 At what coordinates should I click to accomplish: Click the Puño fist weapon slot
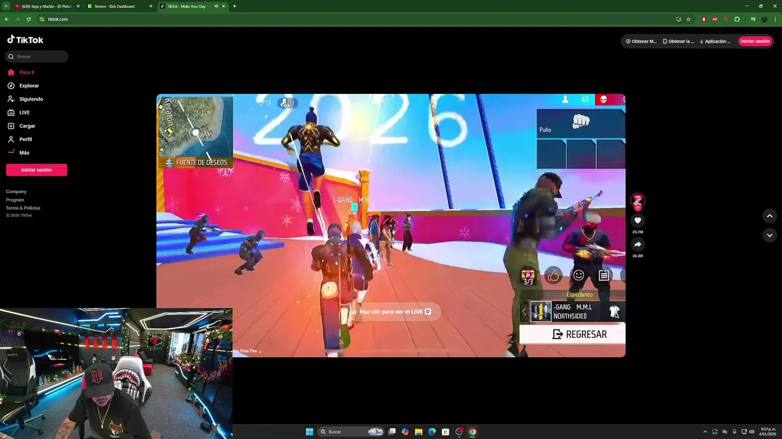(x=581, y=124)
